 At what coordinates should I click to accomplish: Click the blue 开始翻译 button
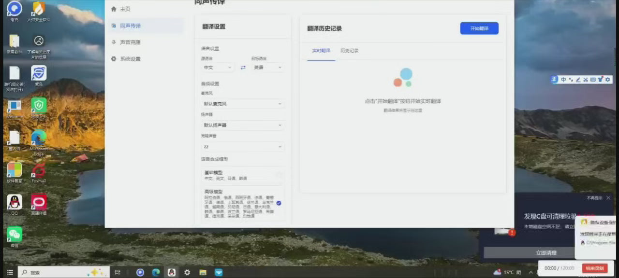click(x=479, y=28)
